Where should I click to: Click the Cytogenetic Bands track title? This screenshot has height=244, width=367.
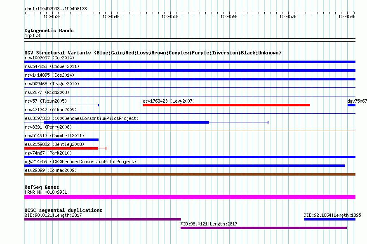click(x=49, y=30)
